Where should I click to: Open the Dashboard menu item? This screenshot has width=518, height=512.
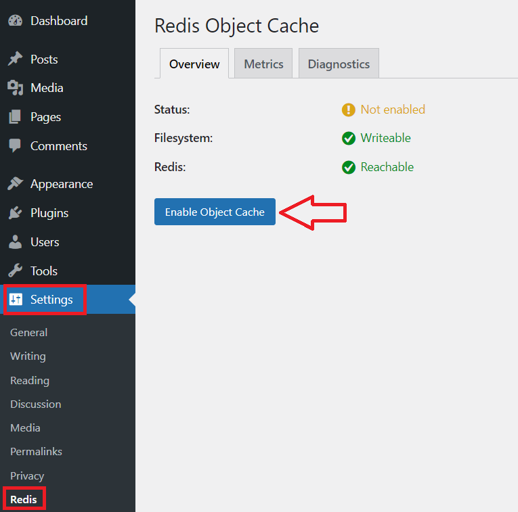68,21
